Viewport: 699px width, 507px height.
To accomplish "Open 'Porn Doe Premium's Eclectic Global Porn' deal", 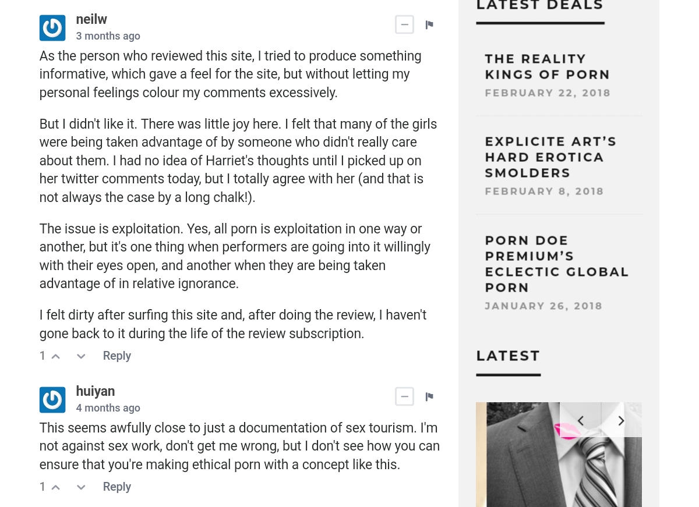I will tap(556, 264).
